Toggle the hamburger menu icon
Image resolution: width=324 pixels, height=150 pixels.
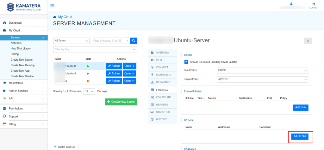[x=53, y=6]
